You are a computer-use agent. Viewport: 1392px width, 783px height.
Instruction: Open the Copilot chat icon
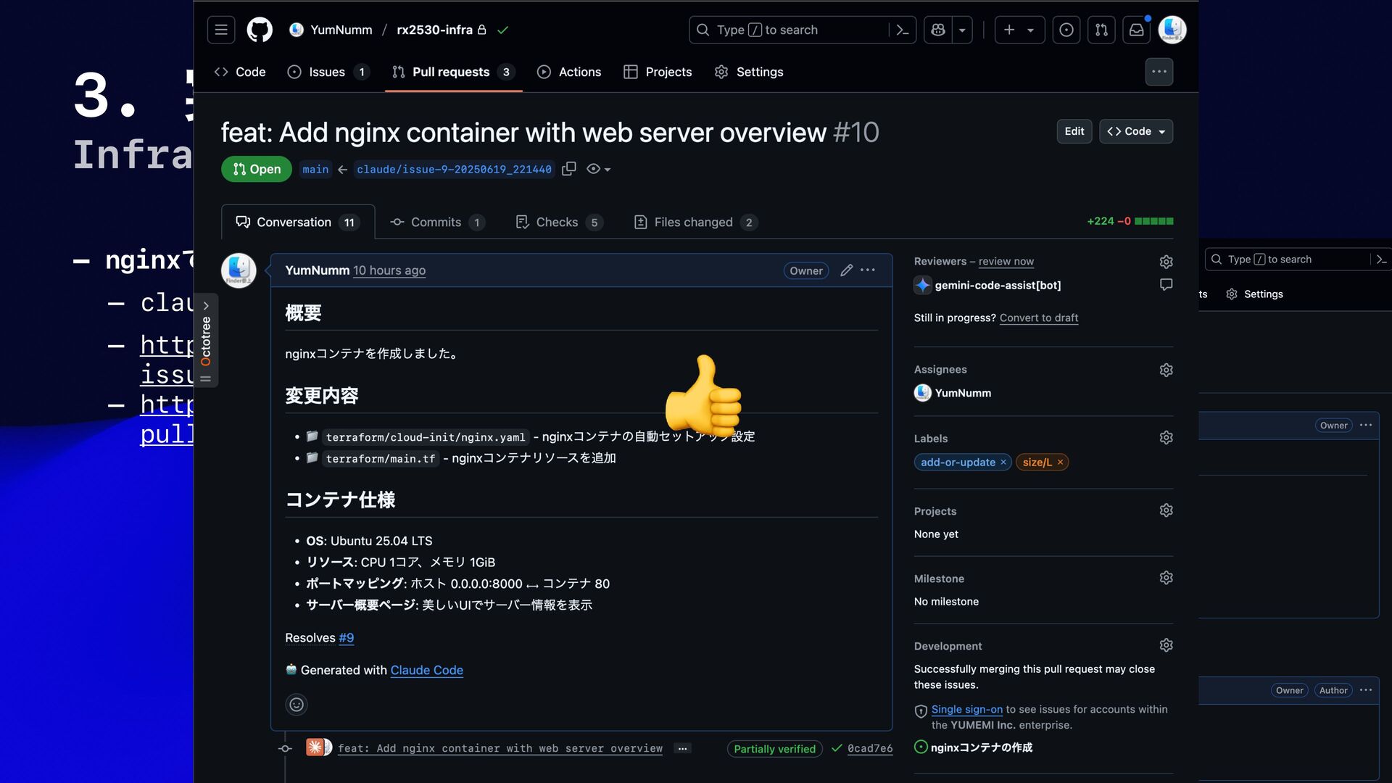[938, 30]
